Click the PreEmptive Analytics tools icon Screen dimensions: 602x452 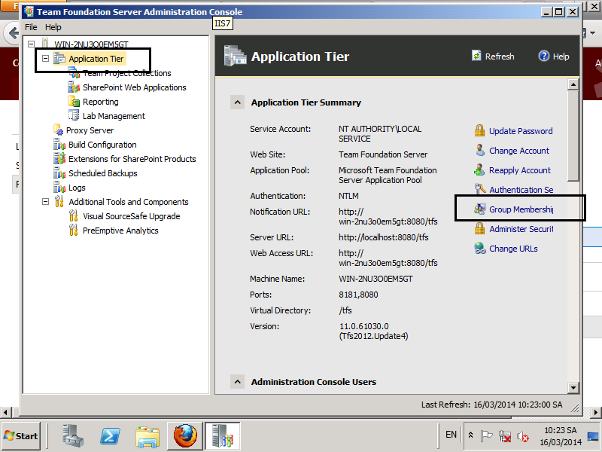(73, 231)
